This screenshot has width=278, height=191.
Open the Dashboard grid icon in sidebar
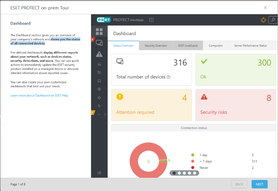tap(99, 32)
